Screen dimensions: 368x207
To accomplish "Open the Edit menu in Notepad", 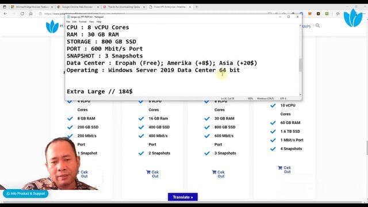I will pyautogui.click(x=74, y=22).
